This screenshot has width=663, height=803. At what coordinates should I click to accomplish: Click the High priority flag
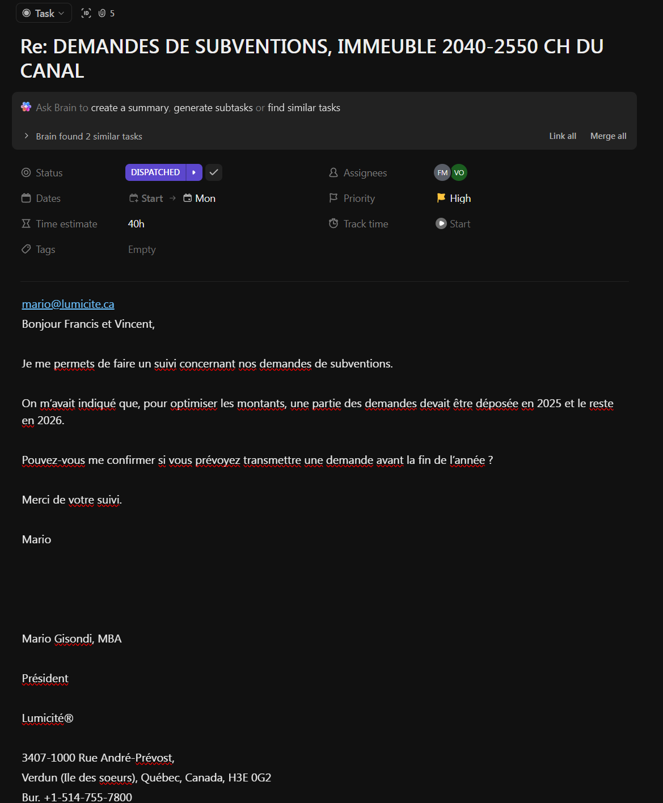point(441,198)
